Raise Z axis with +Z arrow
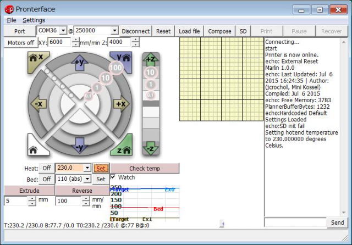The image size is (352, 245). click(x=151, y=59)
